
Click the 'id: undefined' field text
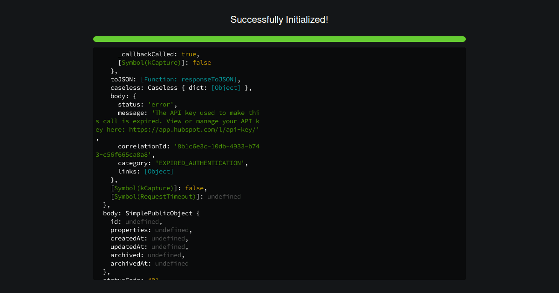click(x=135, y=221)
